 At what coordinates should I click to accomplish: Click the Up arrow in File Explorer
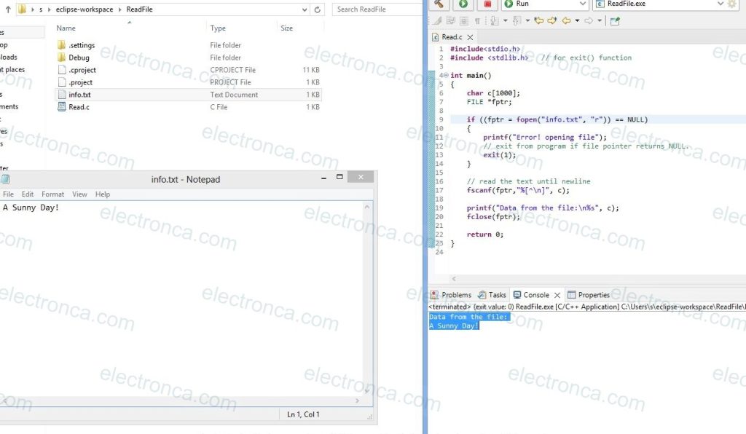coord(8,9)
